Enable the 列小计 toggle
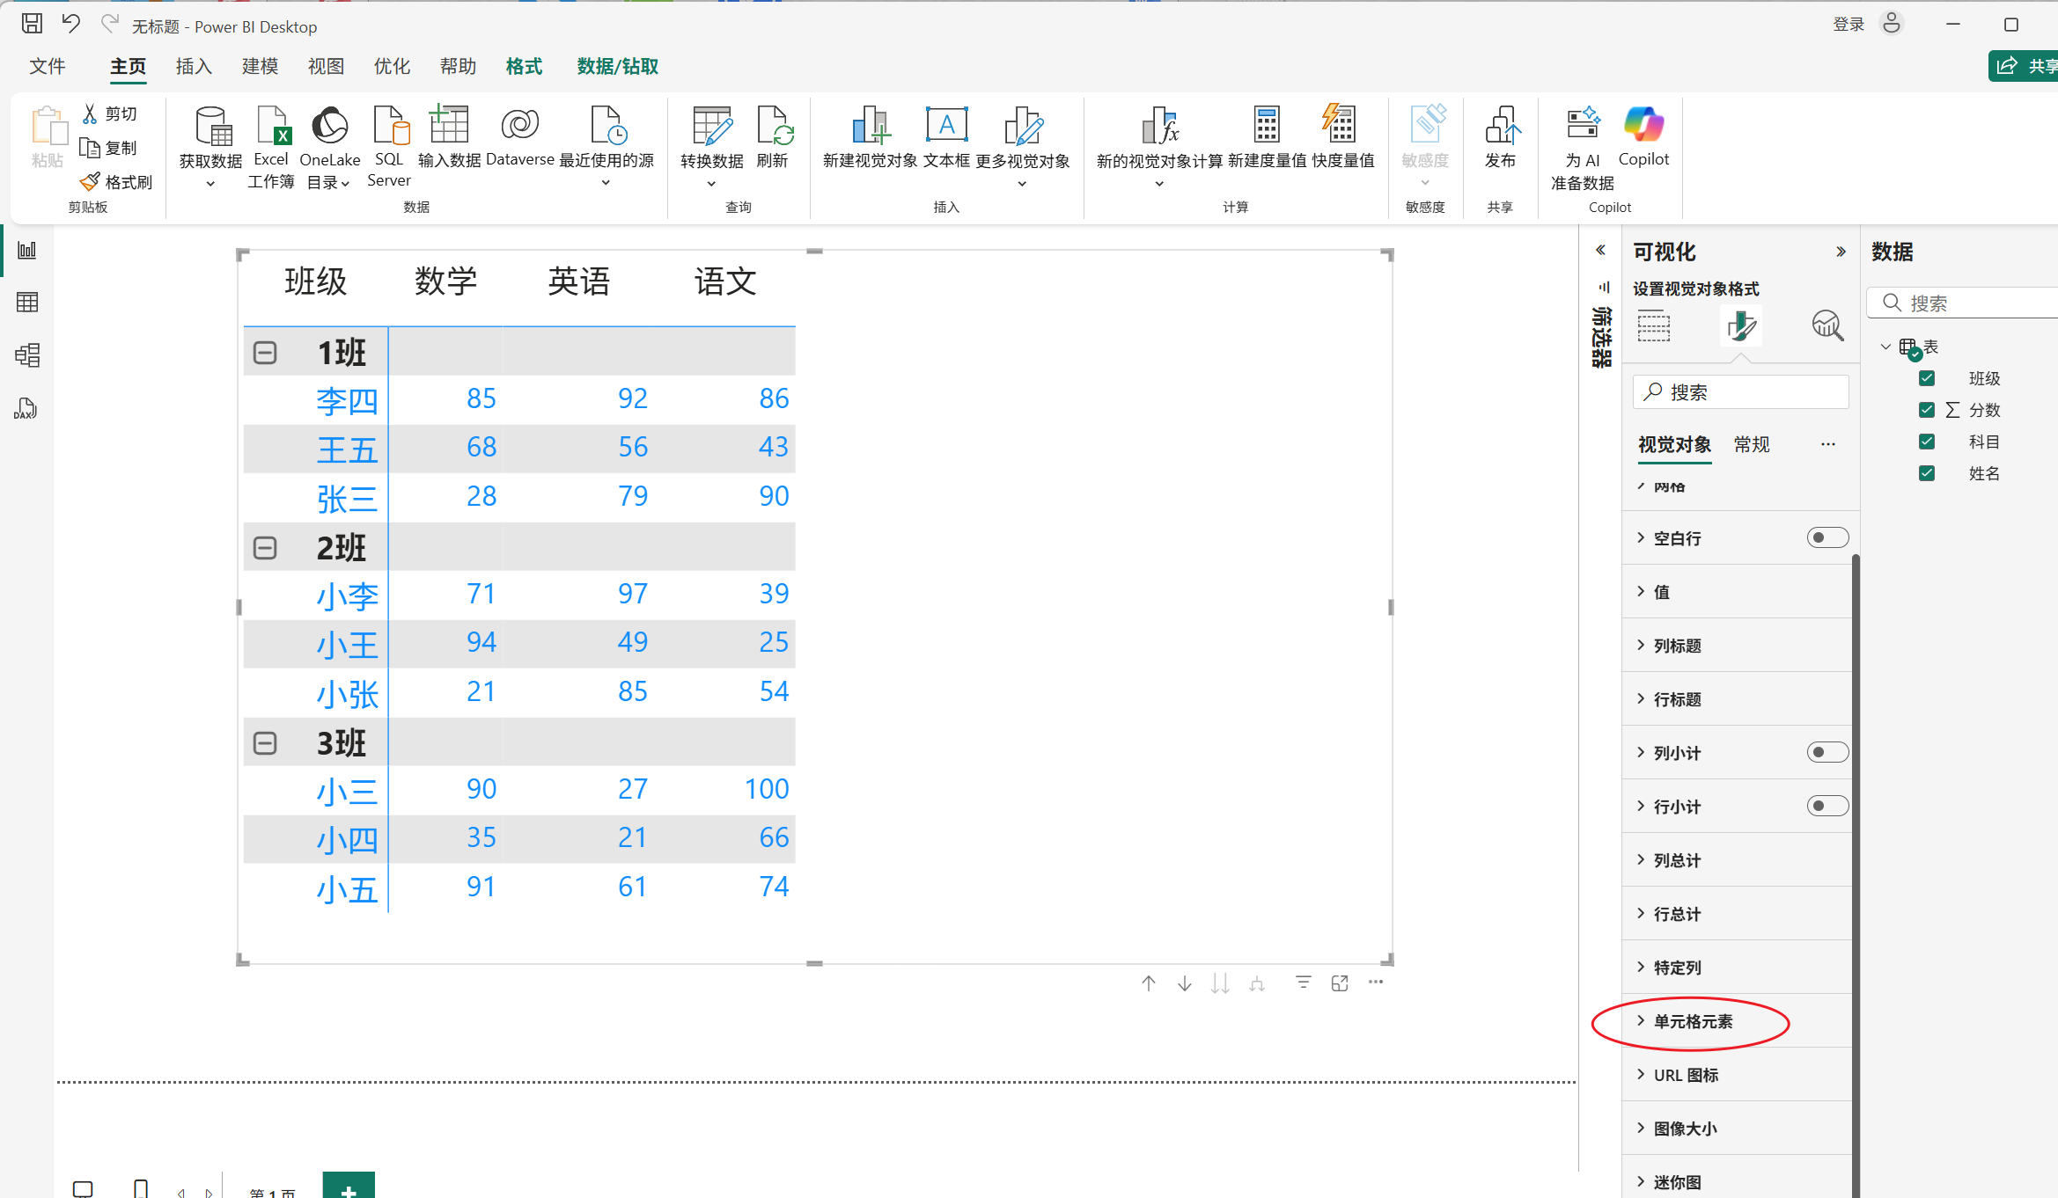 point(1826,752)
